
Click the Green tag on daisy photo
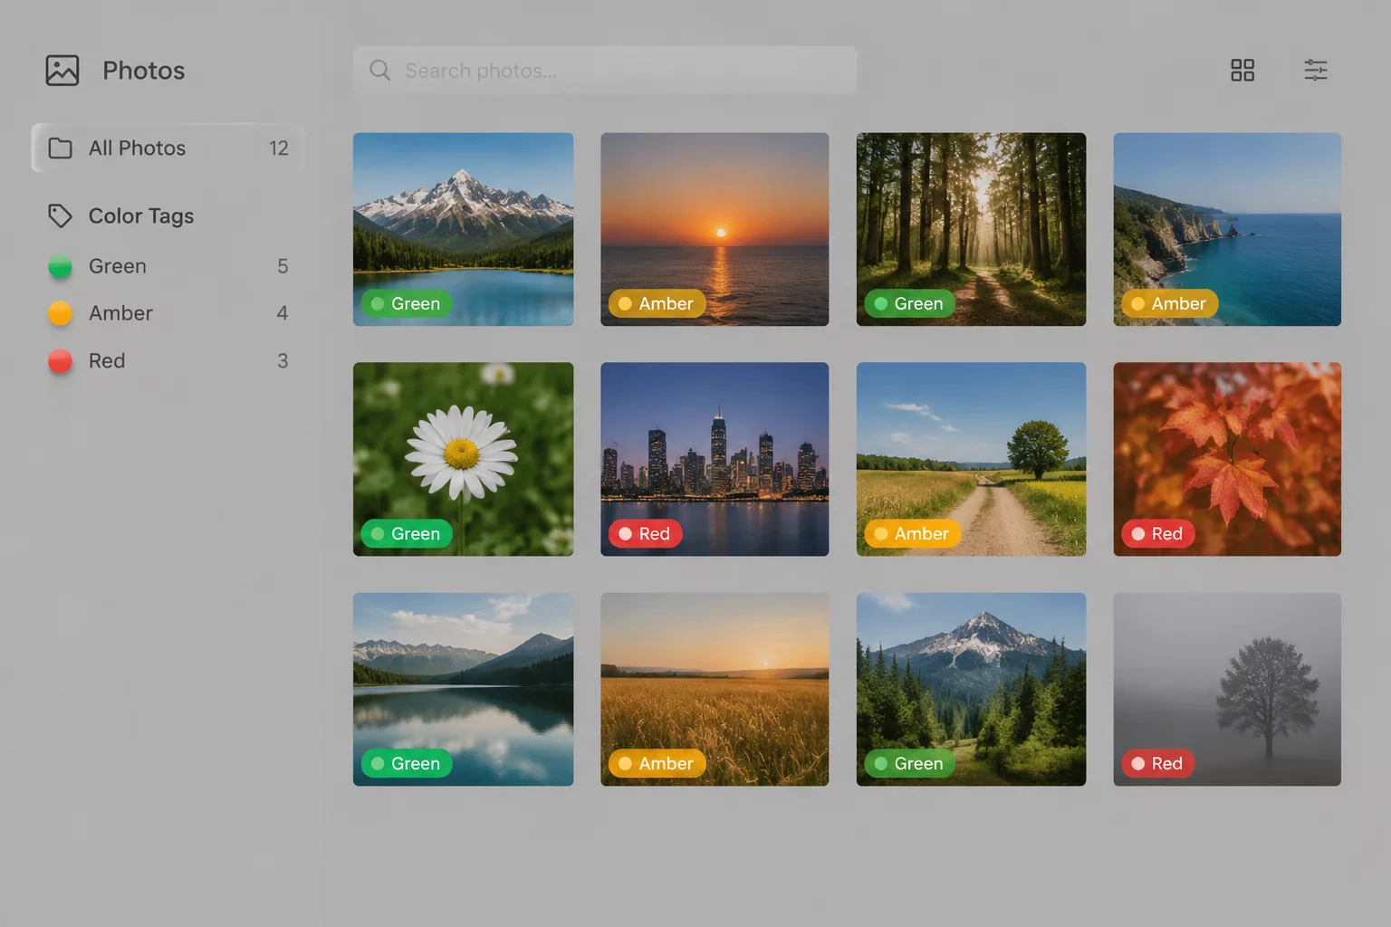(x=407, y=534)
